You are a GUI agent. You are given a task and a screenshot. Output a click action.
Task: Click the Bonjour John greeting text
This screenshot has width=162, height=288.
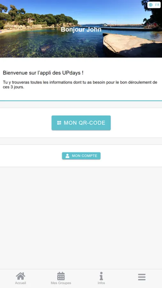(81, 29)
